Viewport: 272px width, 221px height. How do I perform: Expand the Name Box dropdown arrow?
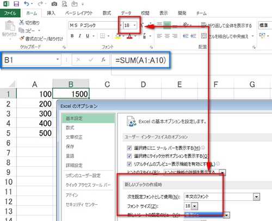point(58,59)
